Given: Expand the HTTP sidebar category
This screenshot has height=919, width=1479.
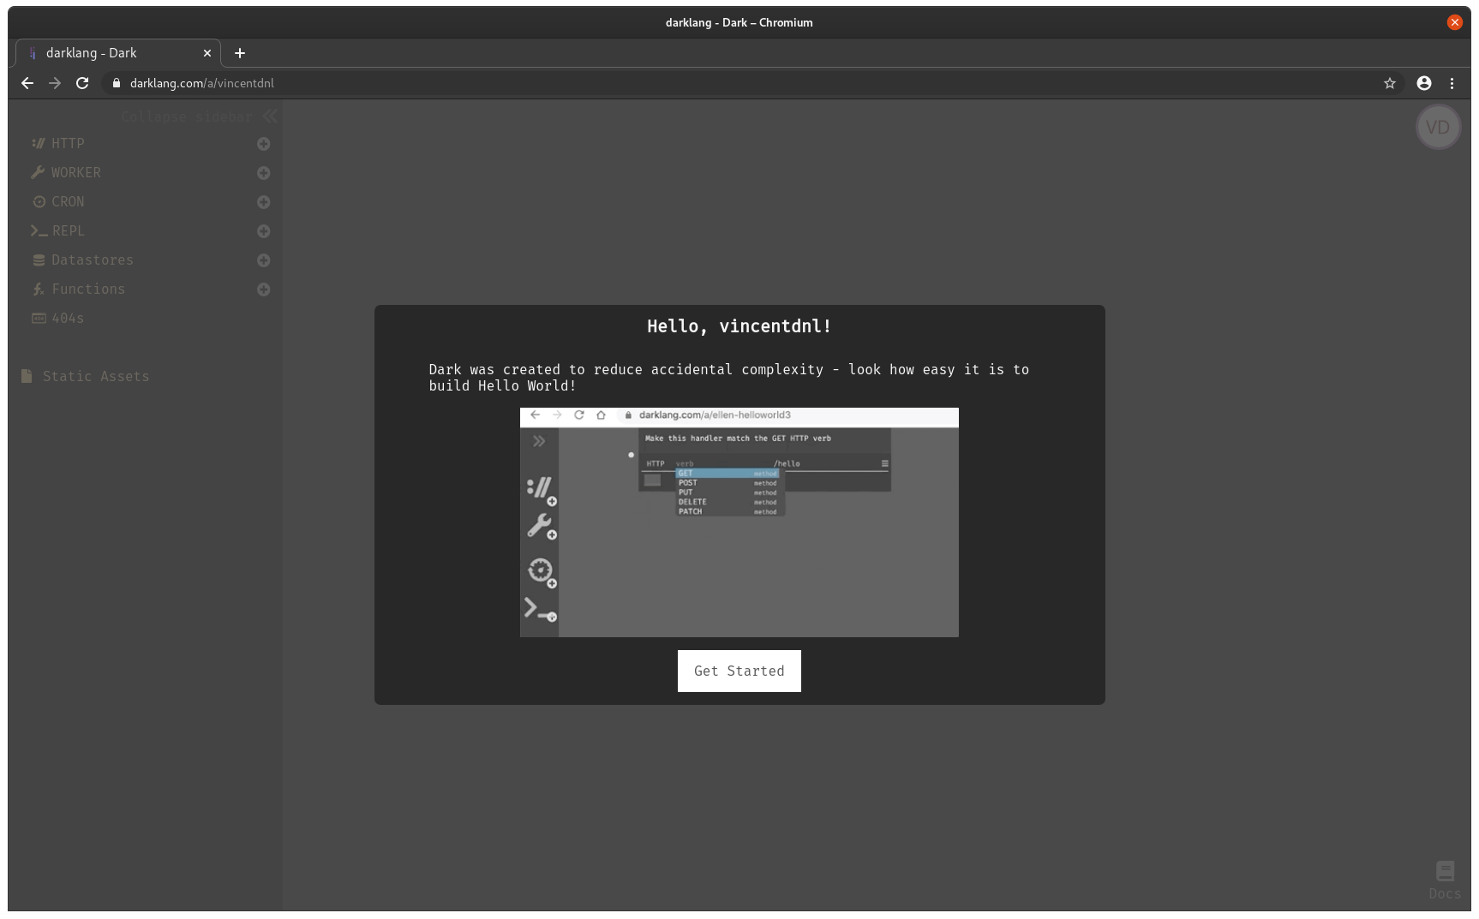Looking at the screenshot, I should coord(58,144).
